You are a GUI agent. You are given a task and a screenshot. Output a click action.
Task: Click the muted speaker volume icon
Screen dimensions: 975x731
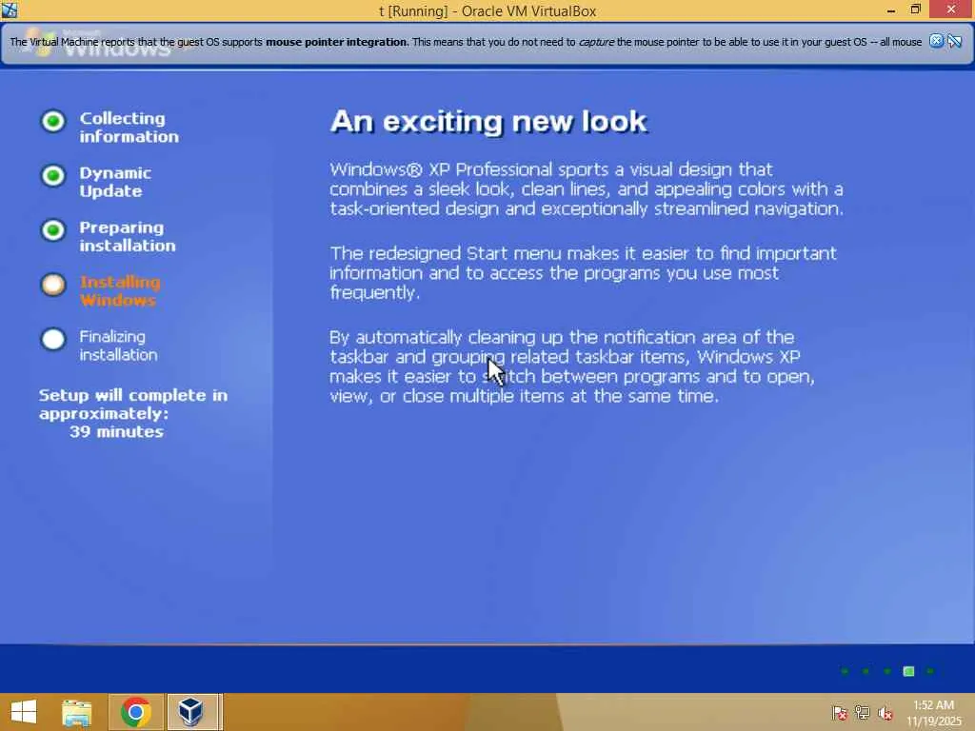coord(885,713)
